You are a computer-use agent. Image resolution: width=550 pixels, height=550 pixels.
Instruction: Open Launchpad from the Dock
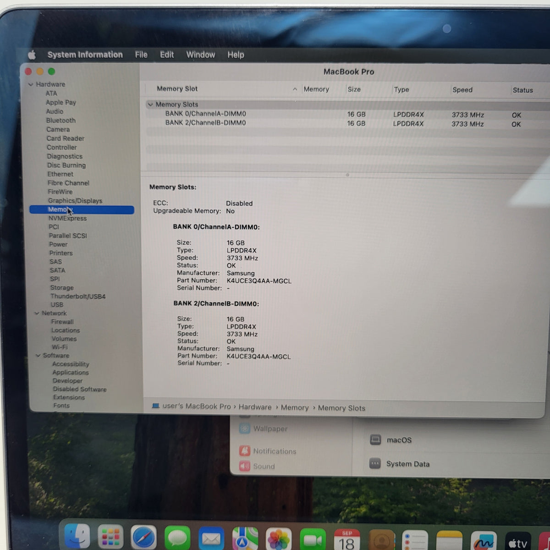[x=110, y=537]
